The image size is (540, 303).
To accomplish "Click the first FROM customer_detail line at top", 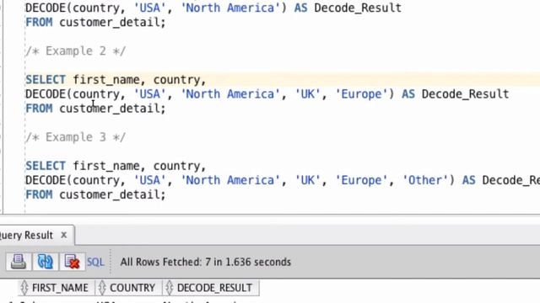I will pos(95,23).
